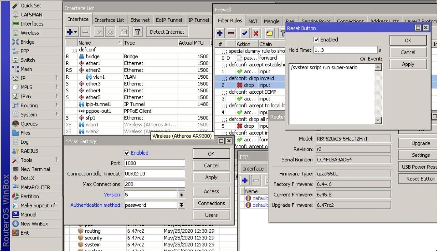Open the Mesh menu

(x=26, y=69)
